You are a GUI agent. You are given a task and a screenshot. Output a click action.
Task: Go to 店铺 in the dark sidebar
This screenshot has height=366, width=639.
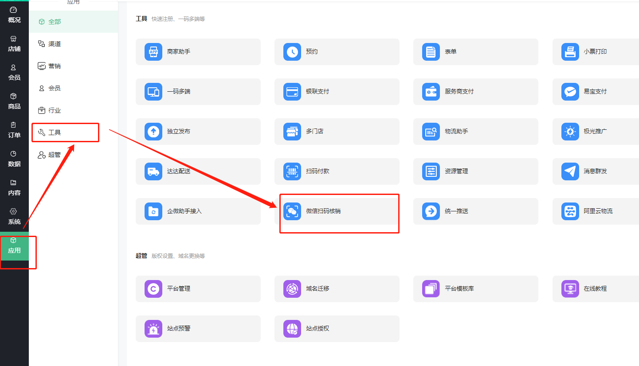(14, 44)
